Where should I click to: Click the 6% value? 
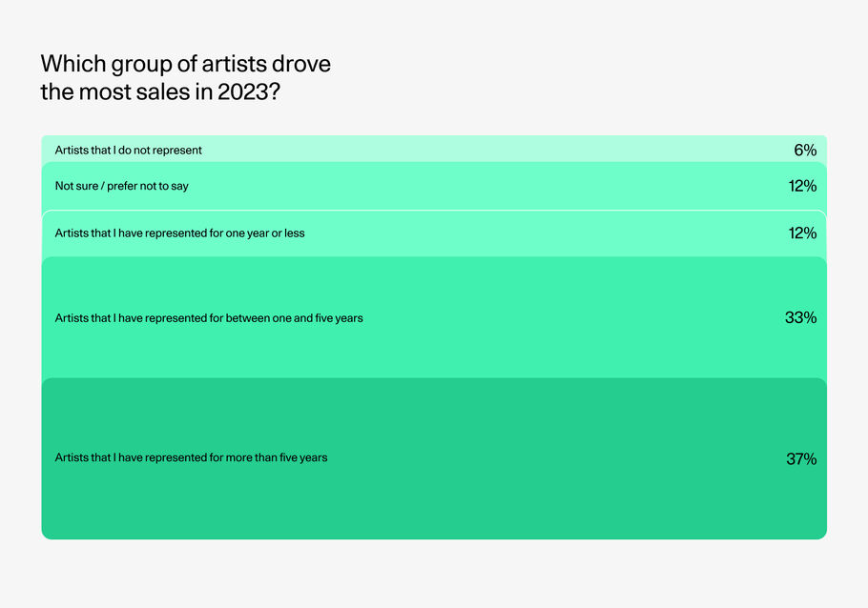click(x=804, y=151)
